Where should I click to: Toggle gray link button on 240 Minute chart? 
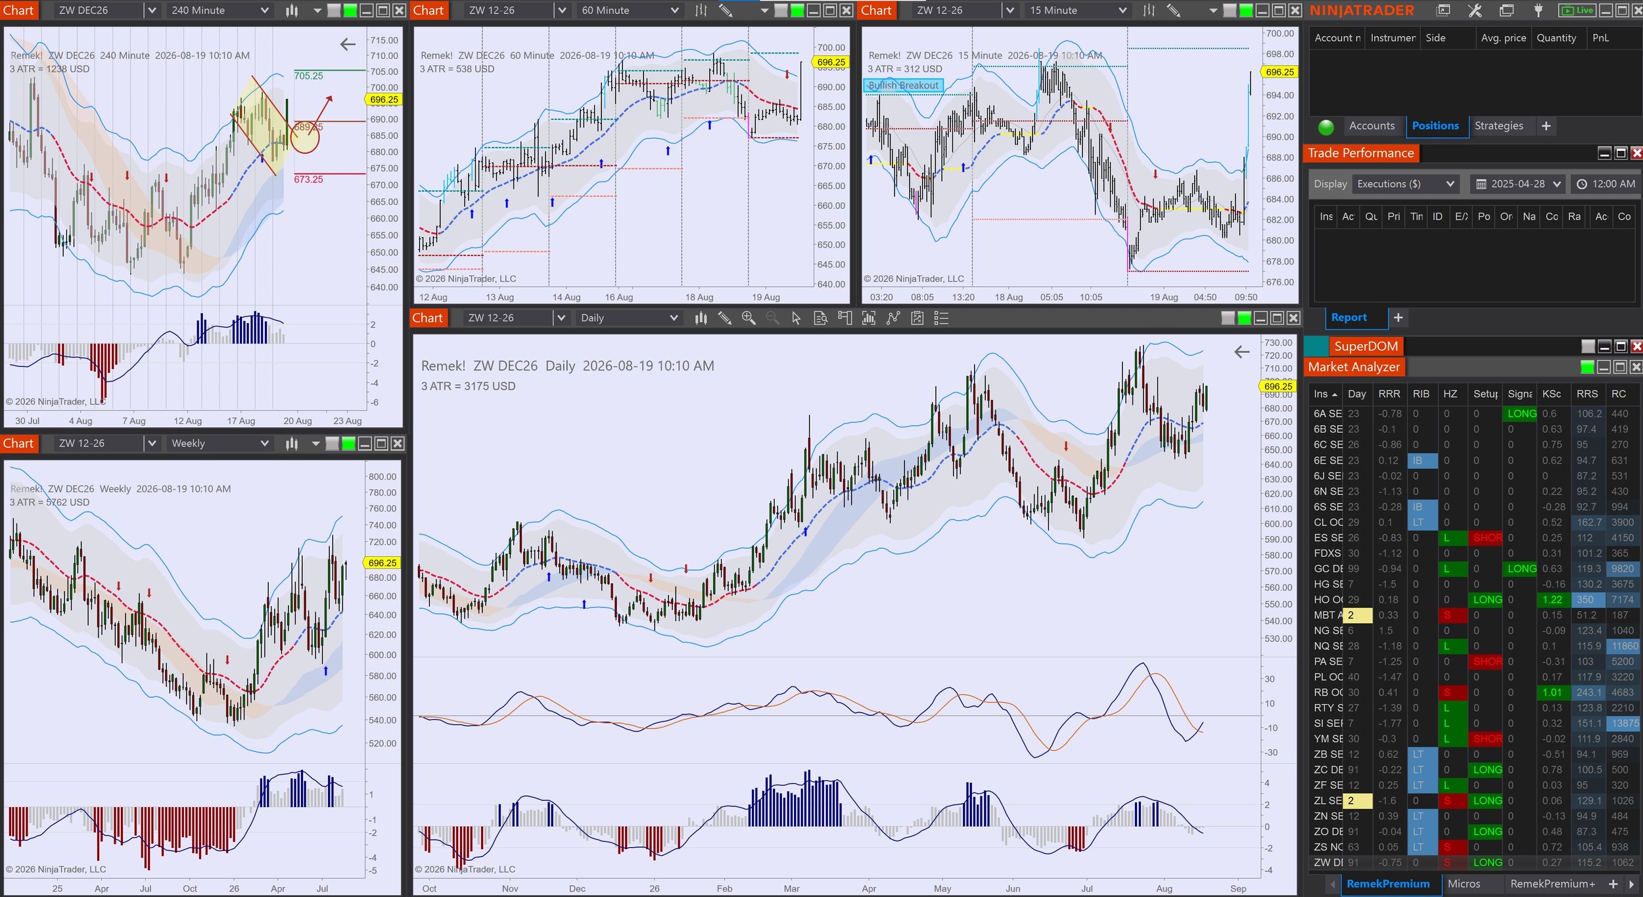pyautogui.click(x=334, y=11)
